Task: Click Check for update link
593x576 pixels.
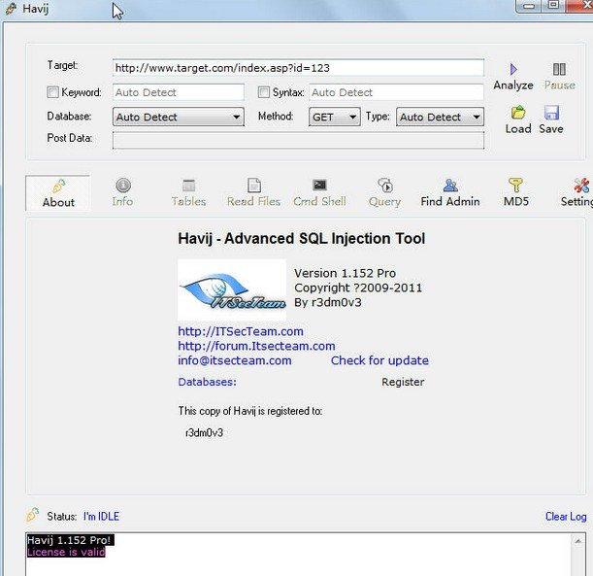Action: pos(379,360)
